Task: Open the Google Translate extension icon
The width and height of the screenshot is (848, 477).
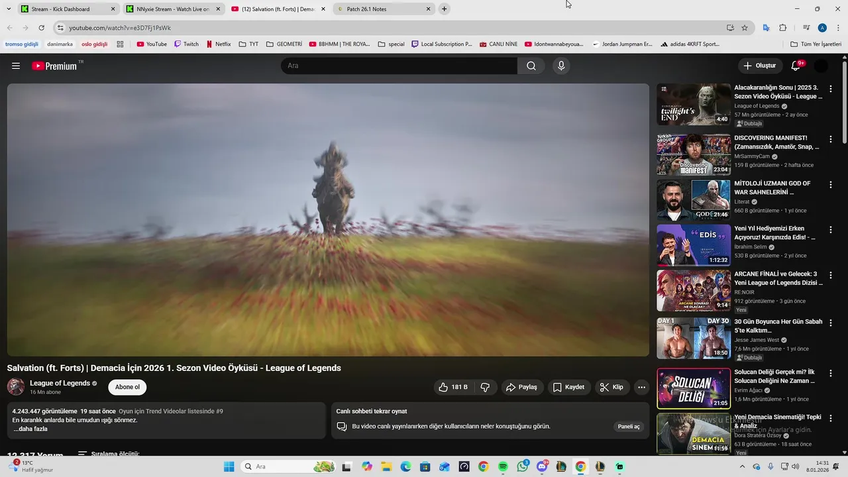Action: point(766,28)
